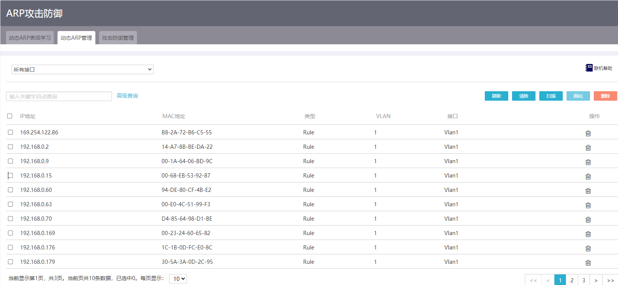This screenshot has height=285, width=618.
Task: Tick the checkbox next to 192.168.0.63
Action: [11, 204]
